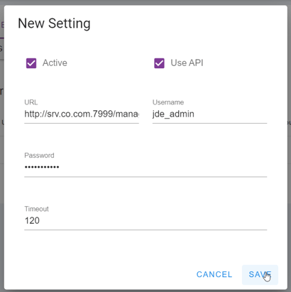Click the 120 timeout value
Image resolution: width=291 pixels, height=292 pixels.
point(32,221)
